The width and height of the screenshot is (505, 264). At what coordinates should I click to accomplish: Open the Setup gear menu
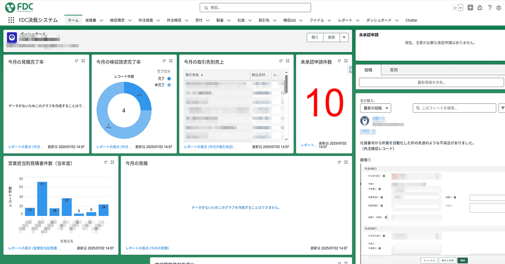499,7
